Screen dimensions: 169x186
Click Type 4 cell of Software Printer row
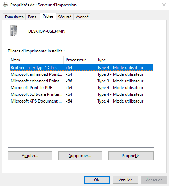click(120, 94)
